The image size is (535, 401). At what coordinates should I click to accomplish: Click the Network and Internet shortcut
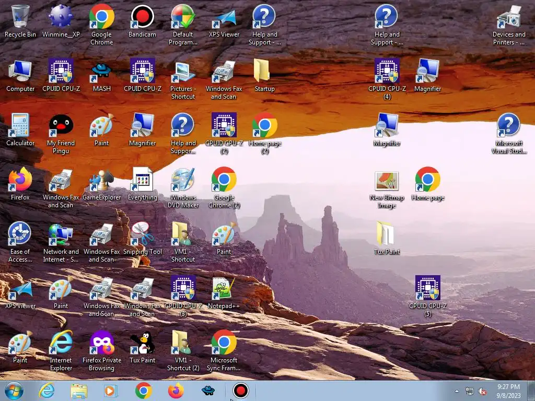(x=61, y=242)
